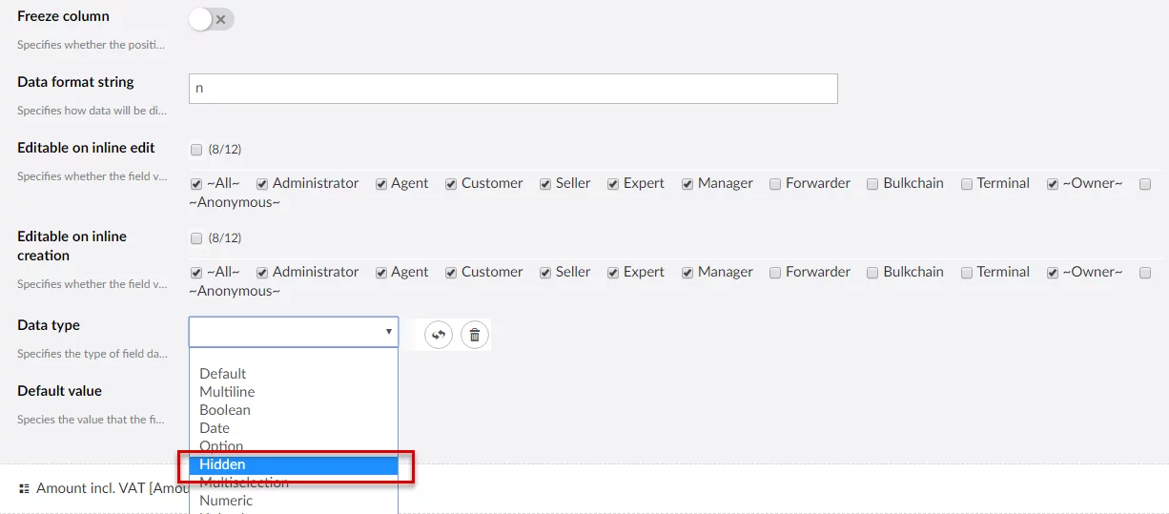1169x514 pixels.
Task: Check Terminal under Editable on inline creation
Action: pos(967,273)
